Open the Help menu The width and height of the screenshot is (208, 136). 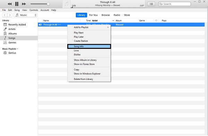click(x=54, y=10)
